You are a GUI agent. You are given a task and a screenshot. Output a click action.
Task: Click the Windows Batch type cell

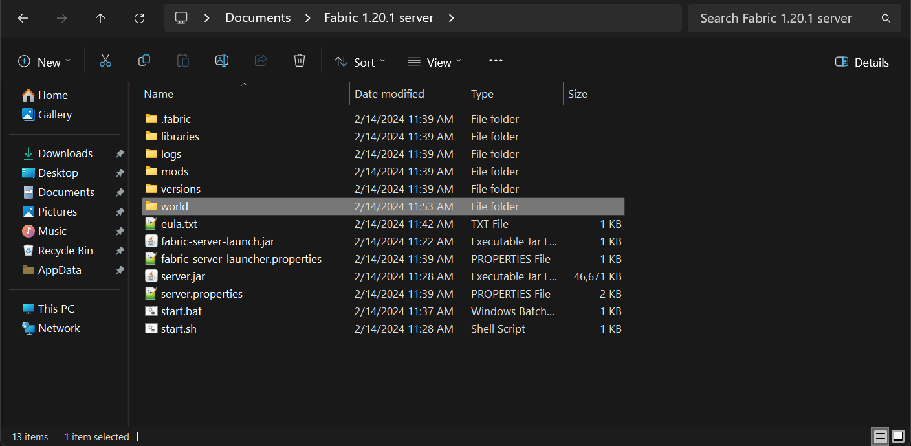point(512,311)
